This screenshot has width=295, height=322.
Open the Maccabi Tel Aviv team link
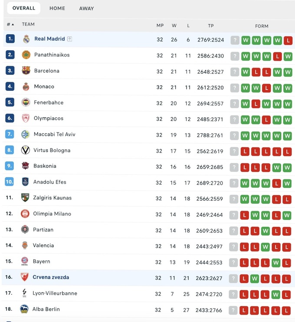54,134
